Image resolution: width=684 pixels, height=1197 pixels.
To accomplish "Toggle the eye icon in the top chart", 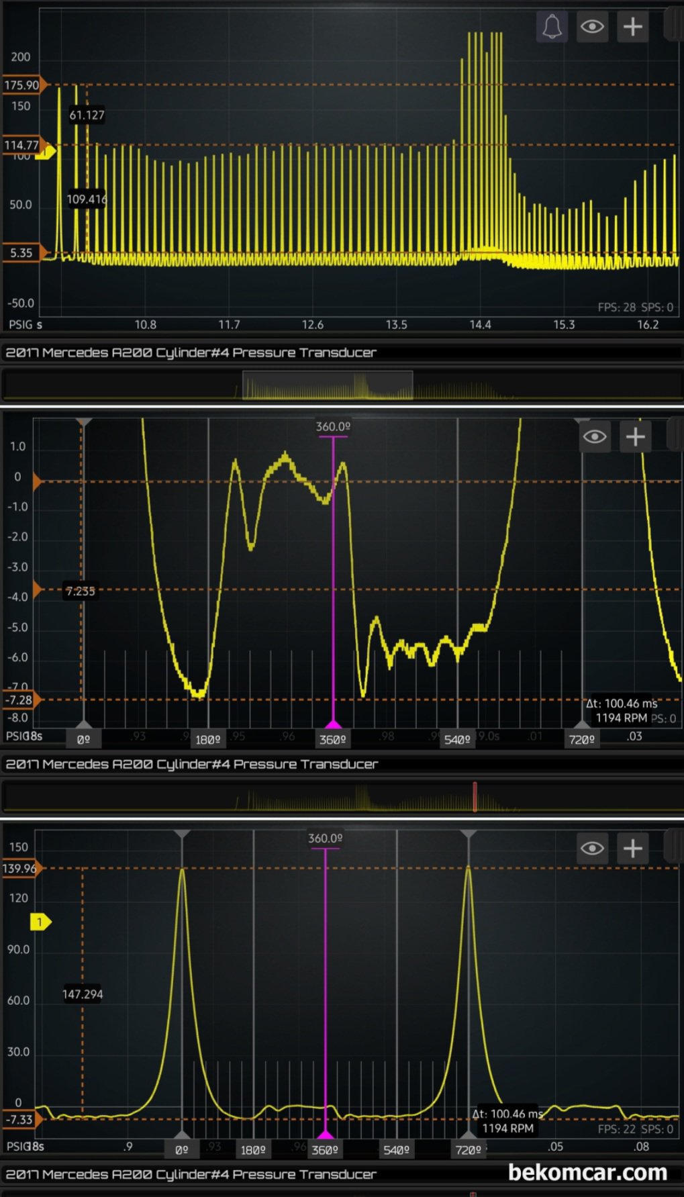I will pos(592,28).
